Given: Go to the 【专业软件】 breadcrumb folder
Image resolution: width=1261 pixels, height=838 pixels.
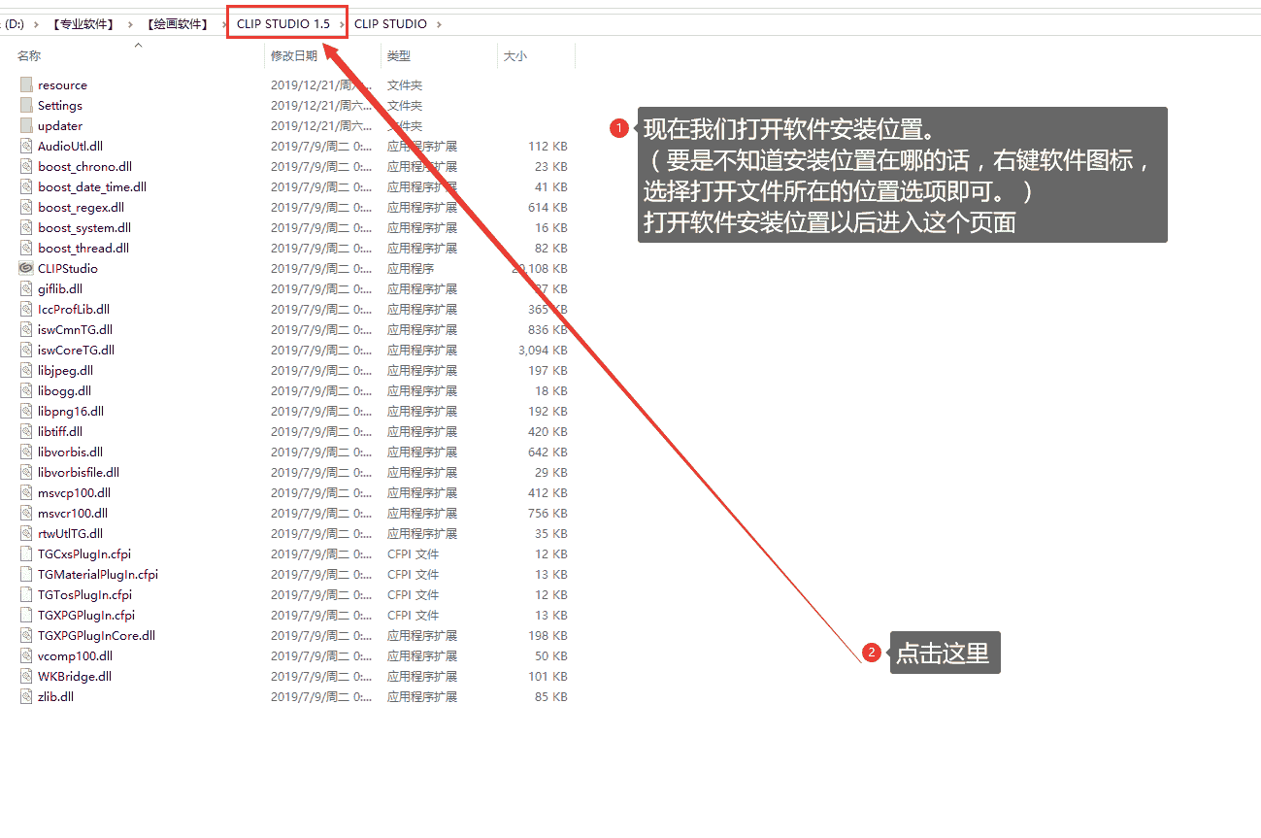Looking at the screenshot, I should click(x=83, y=24).
